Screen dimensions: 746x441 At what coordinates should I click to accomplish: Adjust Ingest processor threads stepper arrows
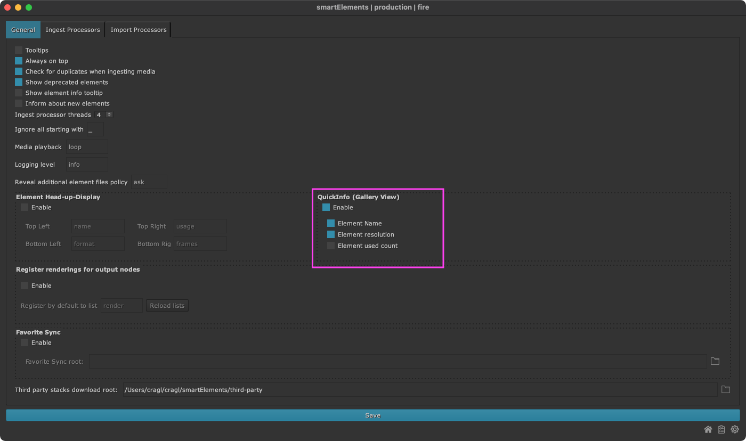click(109, 115)
